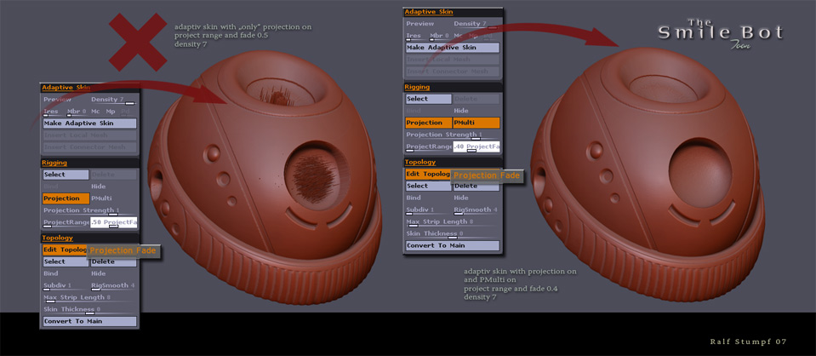Screen dimensions: 816x356
Task: Click the RigSmooth 4 slider in right panel
Action: (x=476, y=210)
